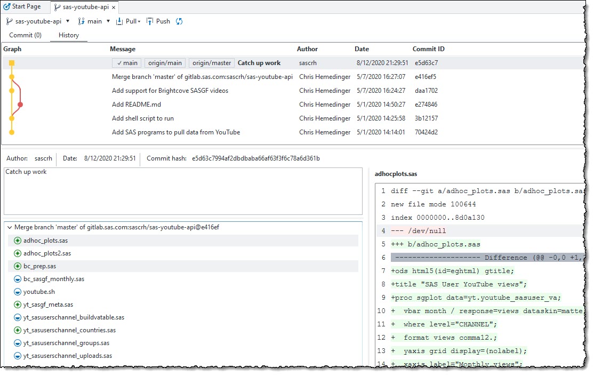Click the modified icon beside youtube.sh

click(18, 292)
